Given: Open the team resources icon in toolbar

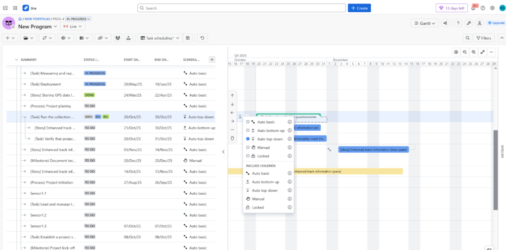Looking at the screenshot, I should [118, 38].
